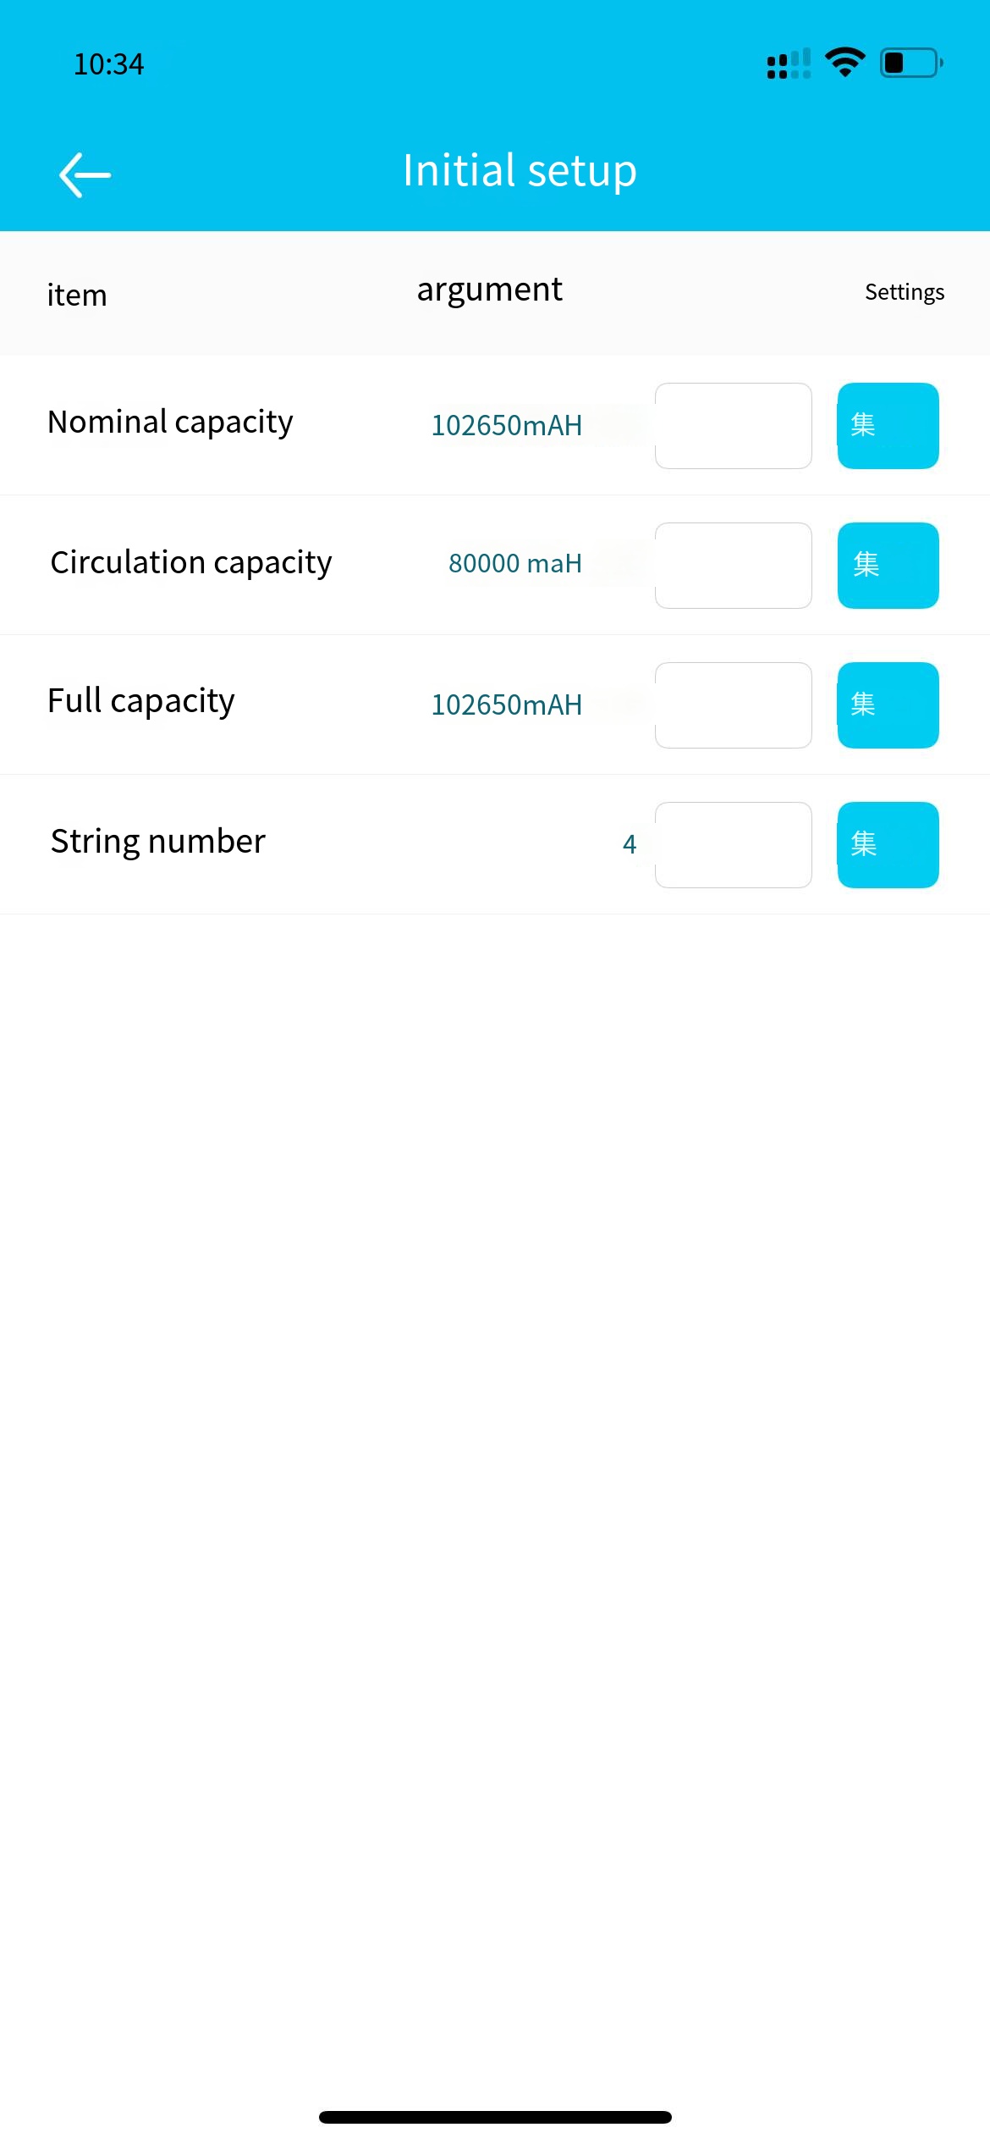Click the String number set button
Screen dimensions: 990x2144
[x=888, y=845]
